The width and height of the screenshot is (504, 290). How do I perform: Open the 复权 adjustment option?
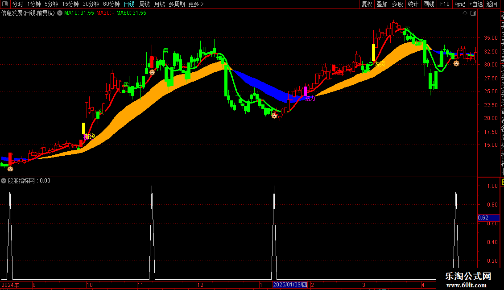coord(367,4)
